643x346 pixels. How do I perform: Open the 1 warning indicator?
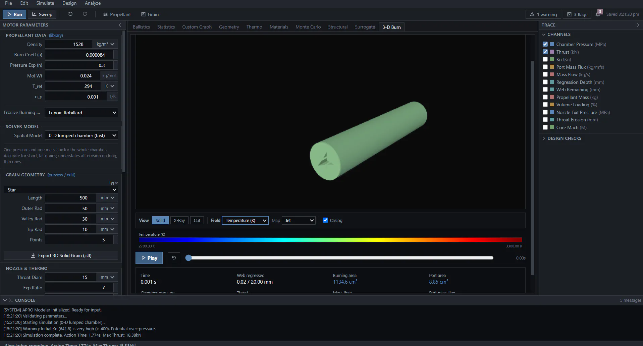tap(543, 14)
